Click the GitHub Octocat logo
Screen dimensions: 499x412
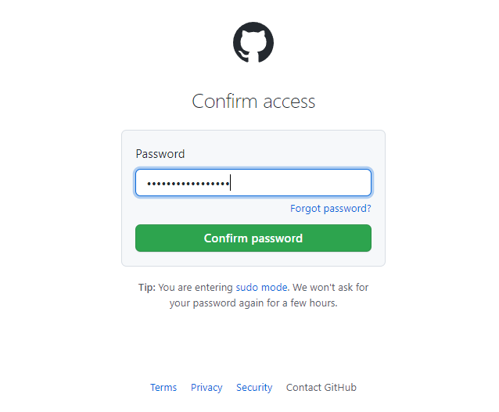[x=253, y=42]
